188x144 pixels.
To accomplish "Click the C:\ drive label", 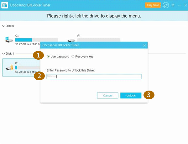I will pyautogui.click(x=17, y=36).
